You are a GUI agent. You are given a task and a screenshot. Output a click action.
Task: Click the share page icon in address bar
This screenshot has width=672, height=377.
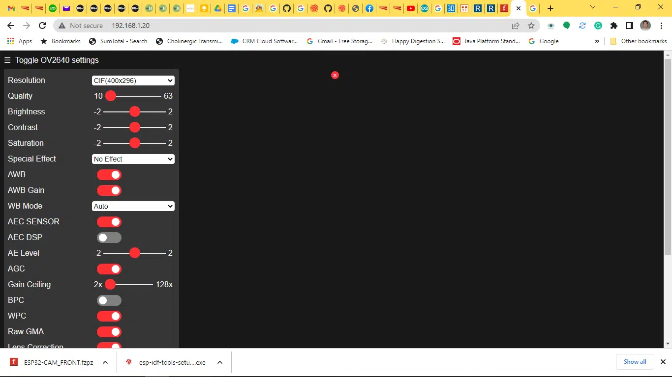[x=515, y=26]
